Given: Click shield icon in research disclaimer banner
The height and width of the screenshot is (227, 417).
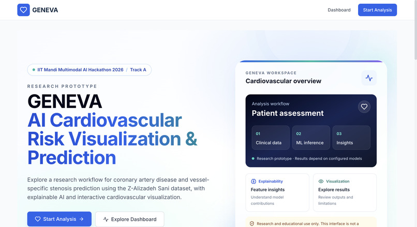Looking at the screenshot, I should pyautogui.click(x=252, y=224).
